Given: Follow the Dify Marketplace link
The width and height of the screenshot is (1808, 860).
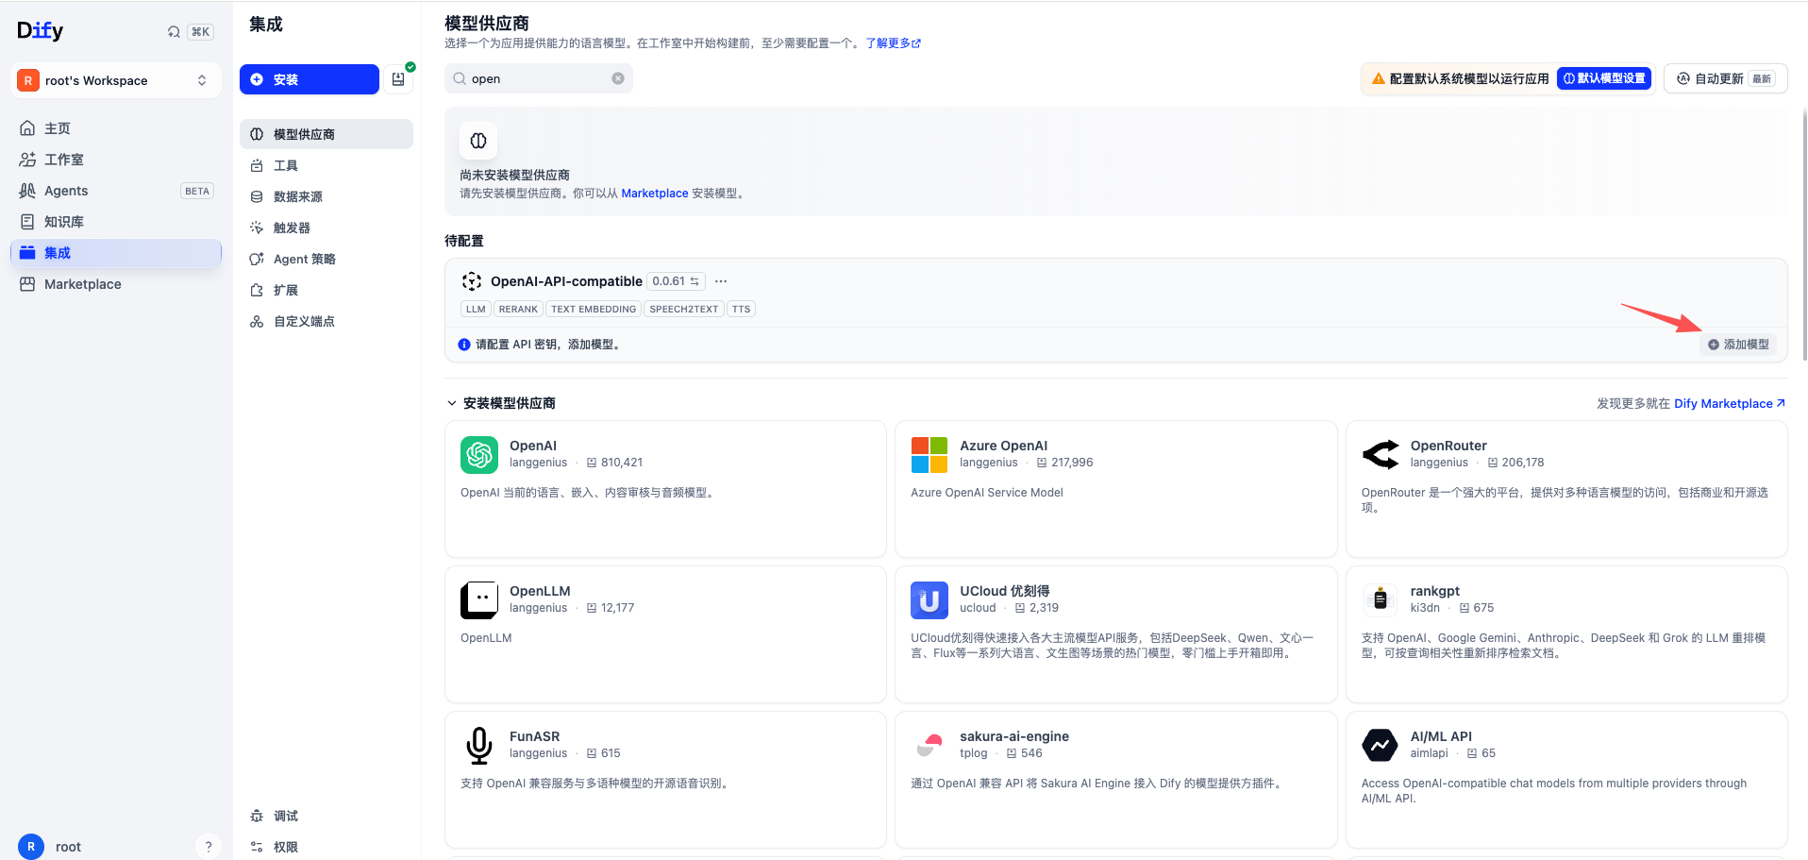Looking at the screenshot, I should [x=1730, y=403].
